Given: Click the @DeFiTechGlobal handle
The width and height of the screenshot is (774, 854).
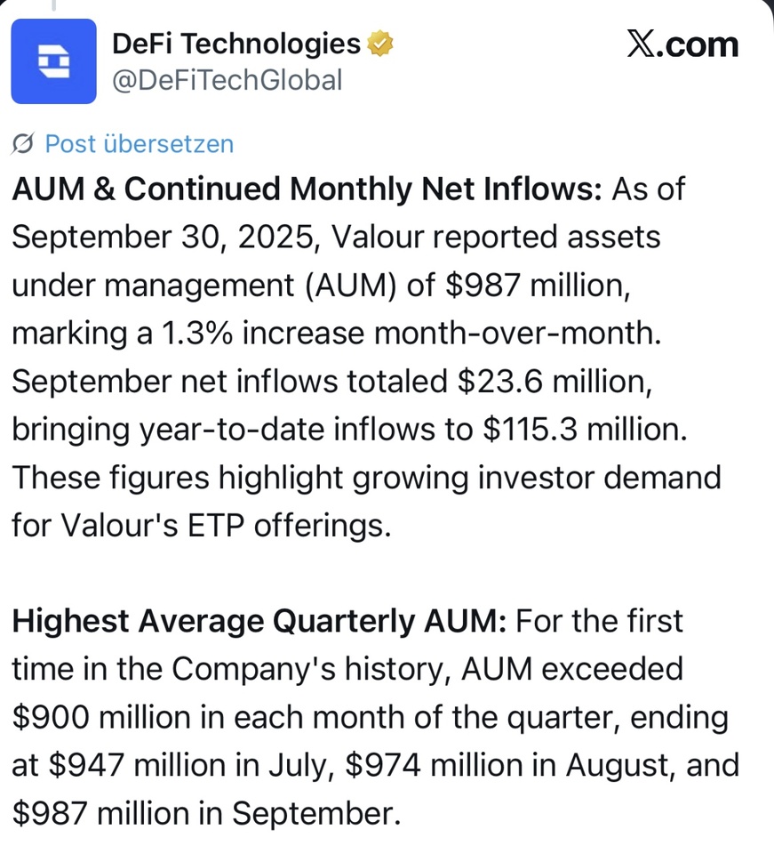Looking at the screenshot, I should (x=227, y=80).
